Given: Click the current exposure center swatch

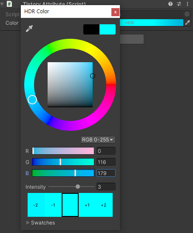Looking at the screenshot, I should [x=70, y=205].
